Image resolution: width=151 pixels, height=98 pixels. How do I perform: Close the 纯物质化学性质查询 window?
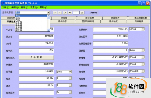pyautogui.click(x=148, y=3)
